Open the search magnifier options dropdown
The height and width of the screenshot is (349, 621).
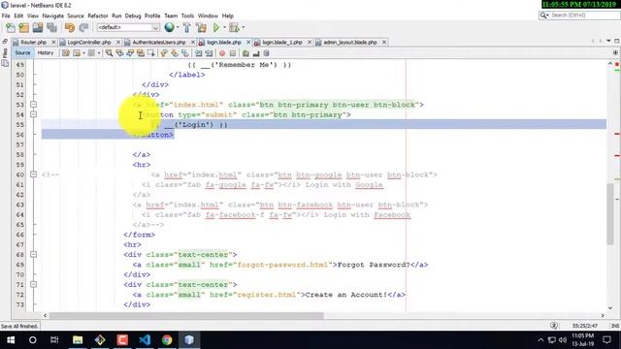click(x=543, y=16)
